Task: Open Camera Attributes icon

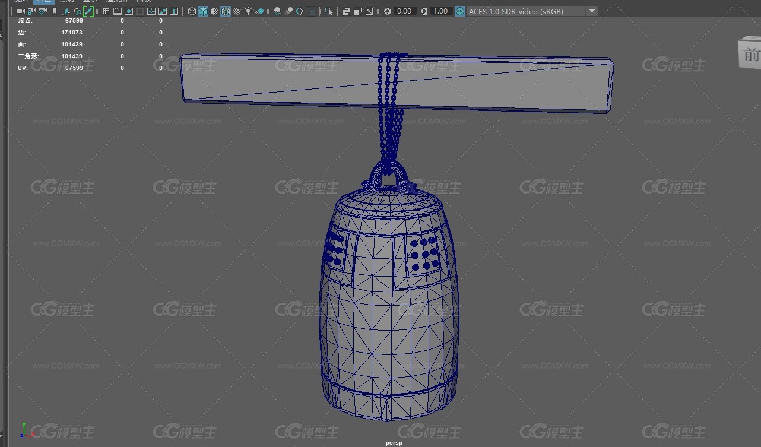Action: tap(43, 11)
